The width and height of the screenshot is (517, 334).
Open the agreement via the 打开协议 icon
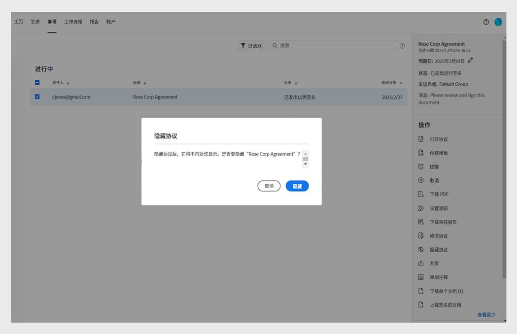(421, 139)
